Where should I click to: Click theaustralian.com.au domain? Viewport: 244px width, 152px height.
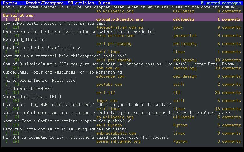coord(119,28)
